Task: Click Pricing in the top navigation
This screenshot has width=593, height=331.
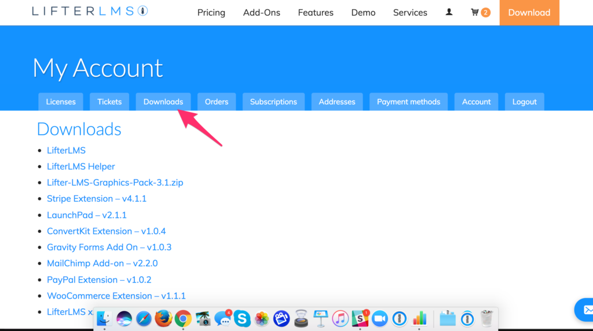Action: 211,13
